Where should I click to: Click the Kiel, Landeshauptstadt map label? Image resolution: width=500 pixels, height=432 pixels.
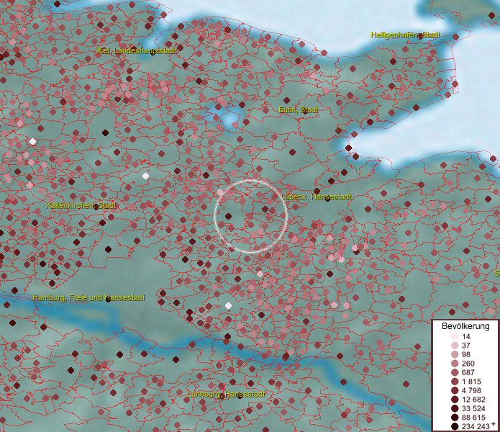coord(137,50)
